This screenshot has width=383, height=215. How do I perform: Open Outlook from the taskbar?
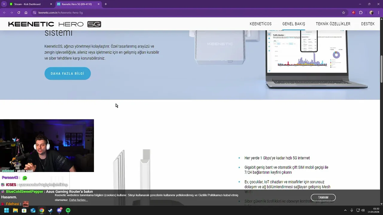33,210
